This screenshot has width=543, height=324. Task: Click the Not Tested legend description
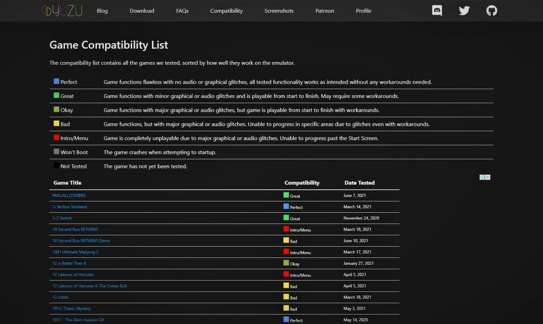click(x=145, y=166)
